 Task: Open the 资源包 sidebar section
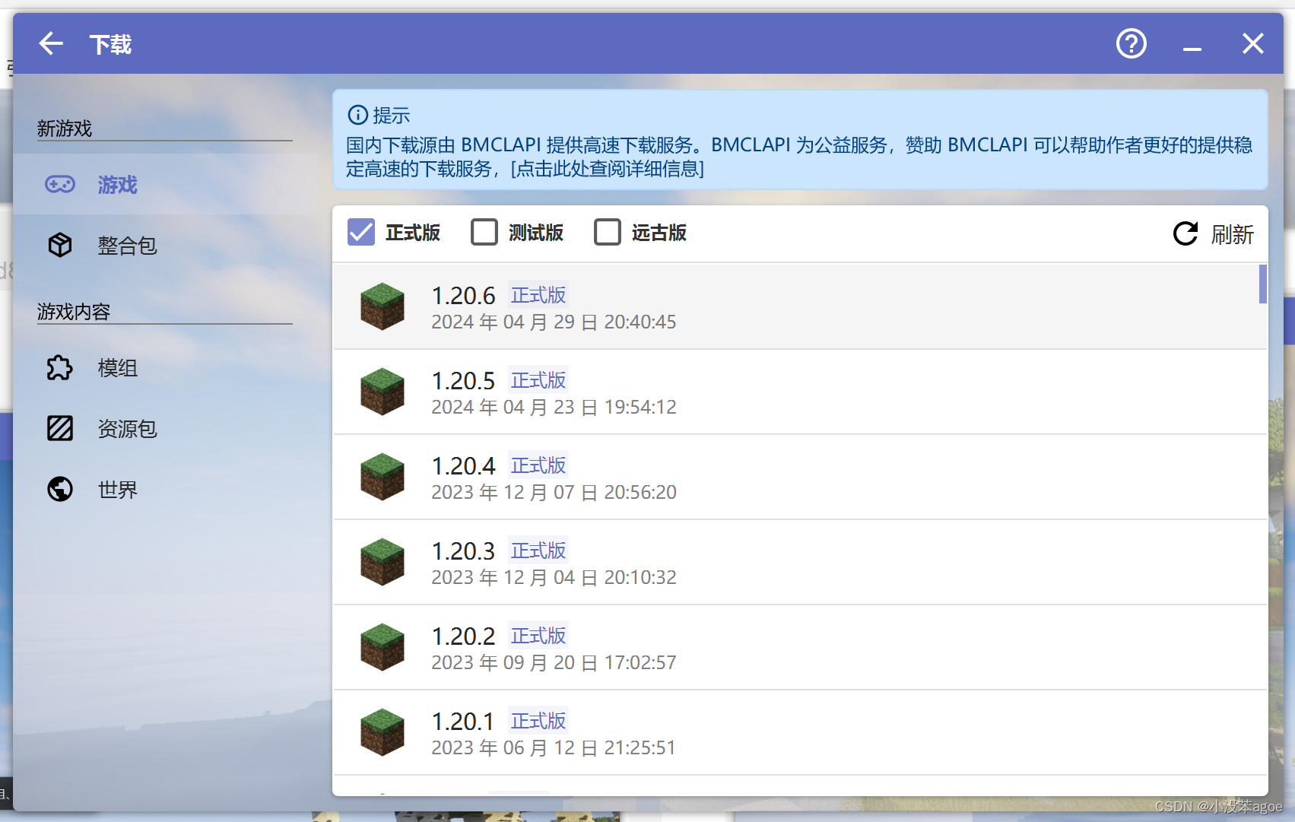pos(166,429)
